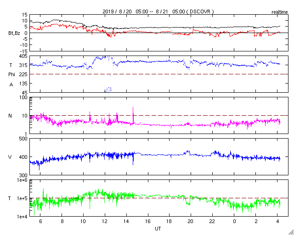Click the "1e+5" tick on the temperature axis

coord(22,198)
